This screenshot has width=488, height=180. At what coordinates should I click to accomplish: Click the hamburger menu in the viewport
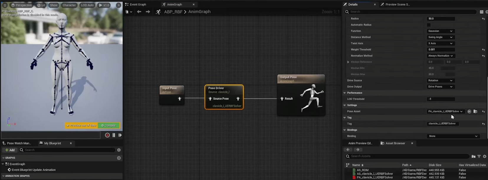point(5,5)
